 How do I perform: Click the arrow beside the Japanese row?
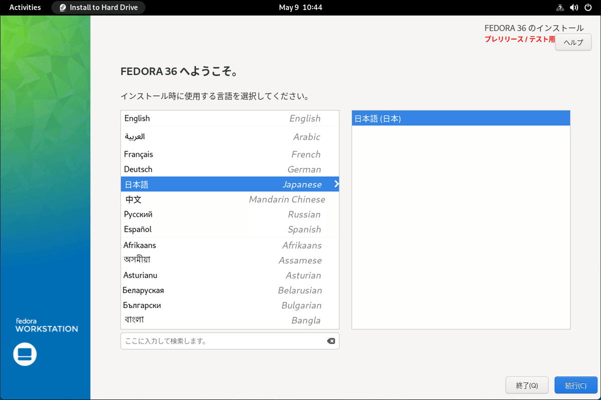point(336,184)
